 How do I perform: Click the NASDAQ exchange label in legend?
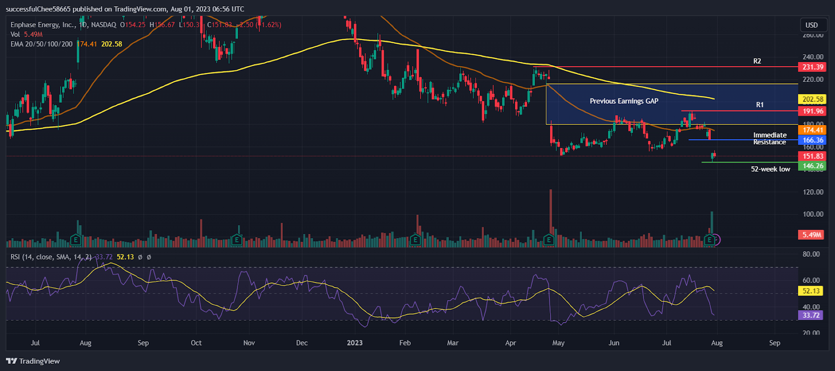click(104, 24)
